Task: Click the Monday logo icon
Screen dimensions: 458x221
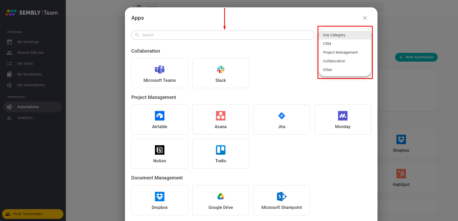Action: [343, 116]
